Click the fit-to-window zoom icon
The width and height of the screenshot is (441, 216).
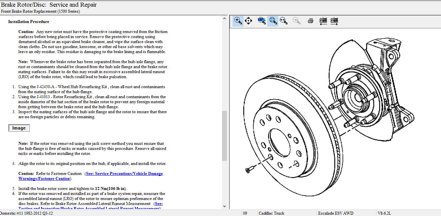273,21
